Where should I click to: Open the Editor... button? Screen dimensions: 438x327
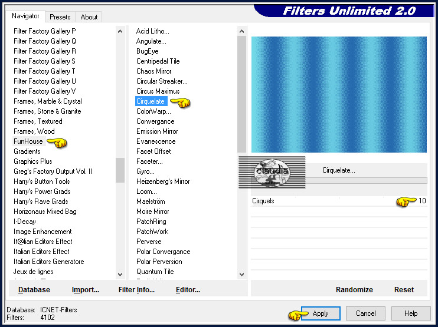point(188,290)
